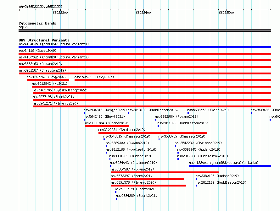Open nsv5573397 (Ebert2021) variant
Image resolution: width=280 pixels, height=211 pixels.
click(x=132, y=176)
